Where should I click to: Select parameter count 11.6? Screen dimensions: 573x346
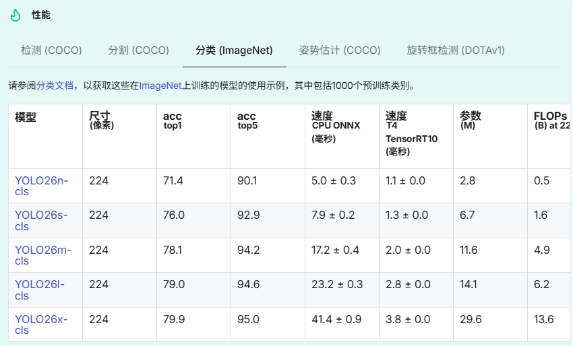pyautogui.click(x=469, y=250)
